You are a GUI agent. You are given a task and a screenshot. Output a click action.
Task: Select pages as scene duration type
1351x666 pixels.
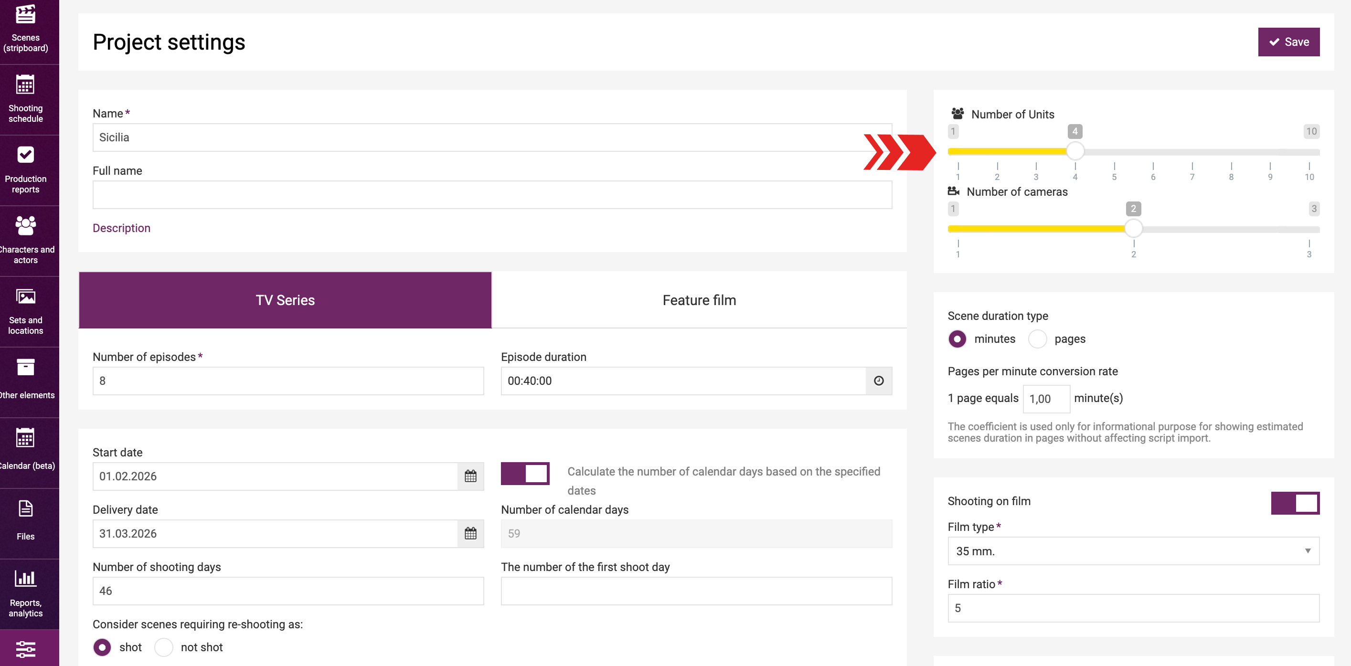pos(1037,339)
